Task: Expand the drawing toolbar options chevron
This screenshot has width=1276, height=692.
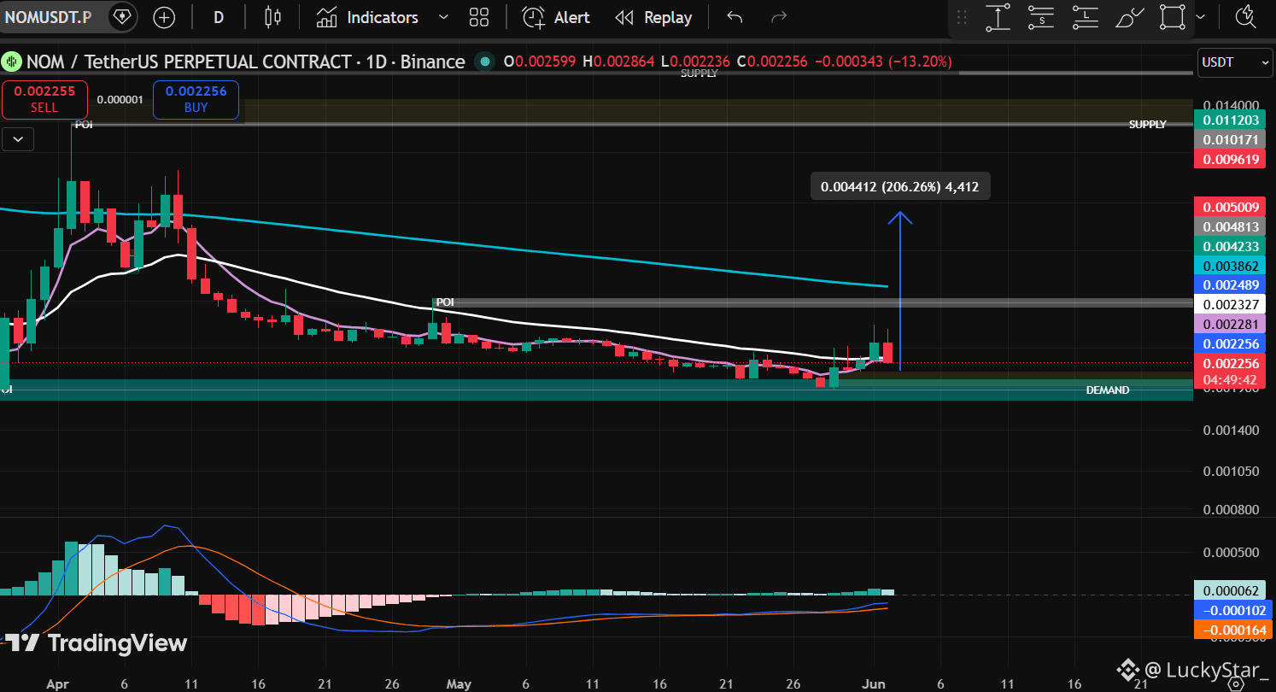Action: [x=1201, y=17]
